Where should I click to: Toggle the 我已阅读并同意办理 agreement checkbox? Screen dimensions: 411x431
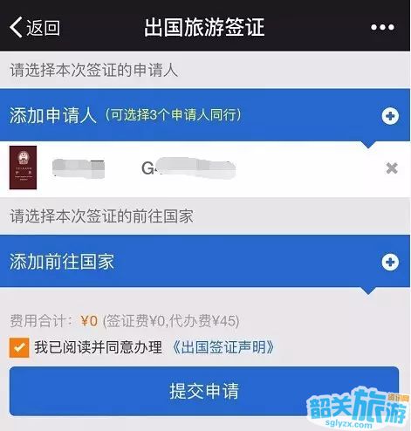19,347
